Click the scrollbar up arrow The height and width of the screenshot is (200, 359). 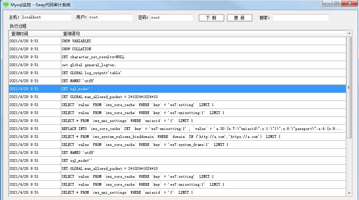click(349, 33)
